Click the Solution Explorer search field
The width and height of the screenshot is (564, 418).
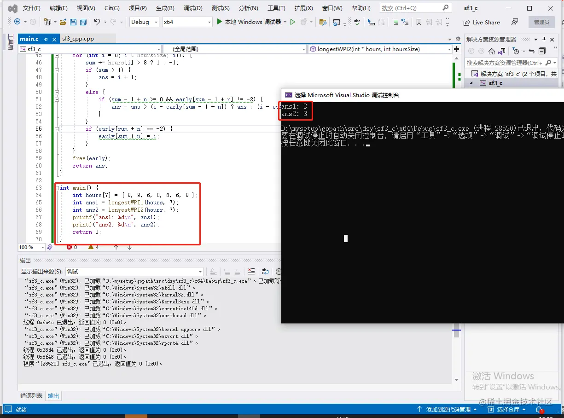[x=510, y=63]
